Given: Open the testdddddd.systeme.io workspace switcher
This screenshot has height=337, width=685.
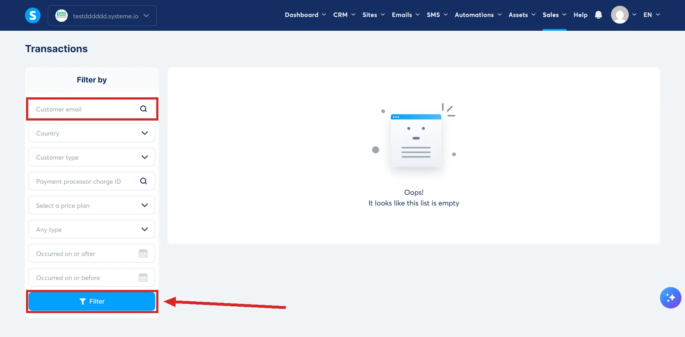Looking at the screenshot, I should coord(102,16).
